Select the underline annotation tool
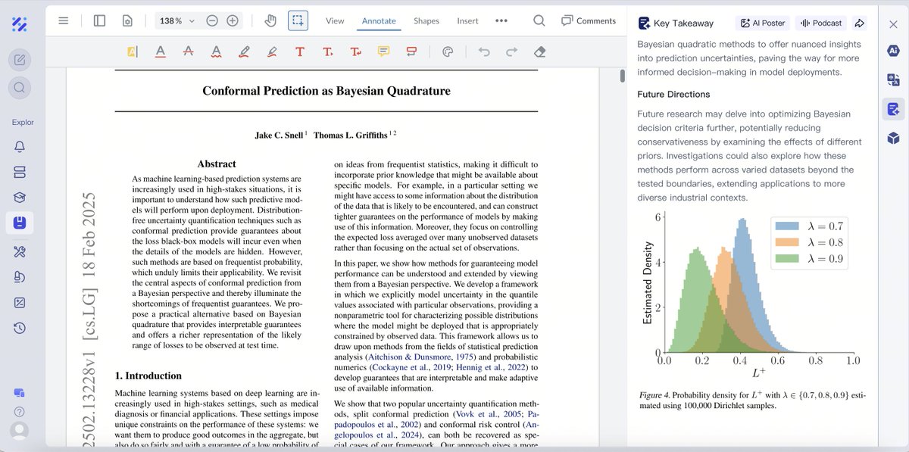 [161, 52]
